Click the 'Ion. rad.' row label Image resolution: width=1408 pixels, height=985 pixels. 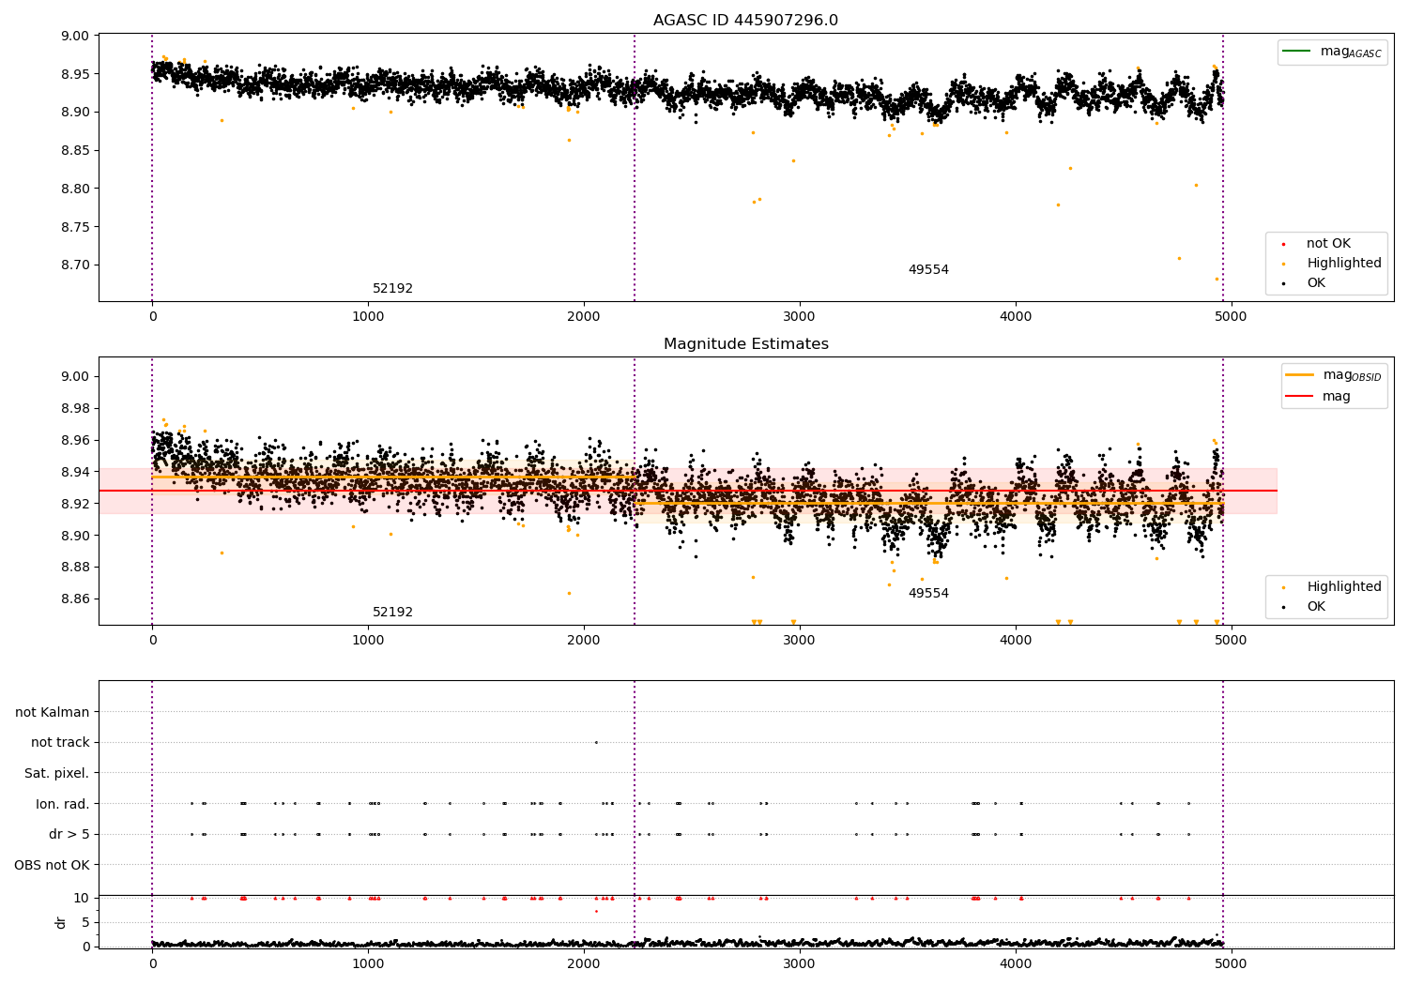tap(63, 804)
